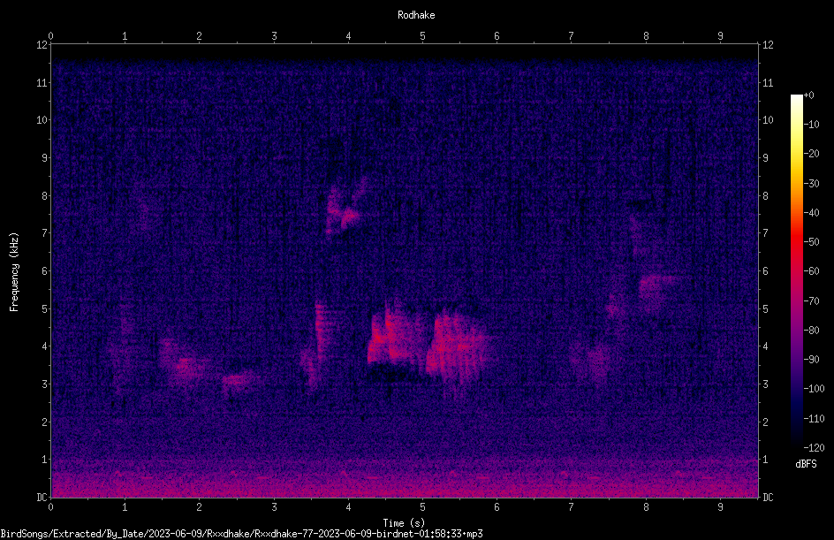Click the -50 label on the color scale
The width and height of the screenshot is (834, 540).
811,242
